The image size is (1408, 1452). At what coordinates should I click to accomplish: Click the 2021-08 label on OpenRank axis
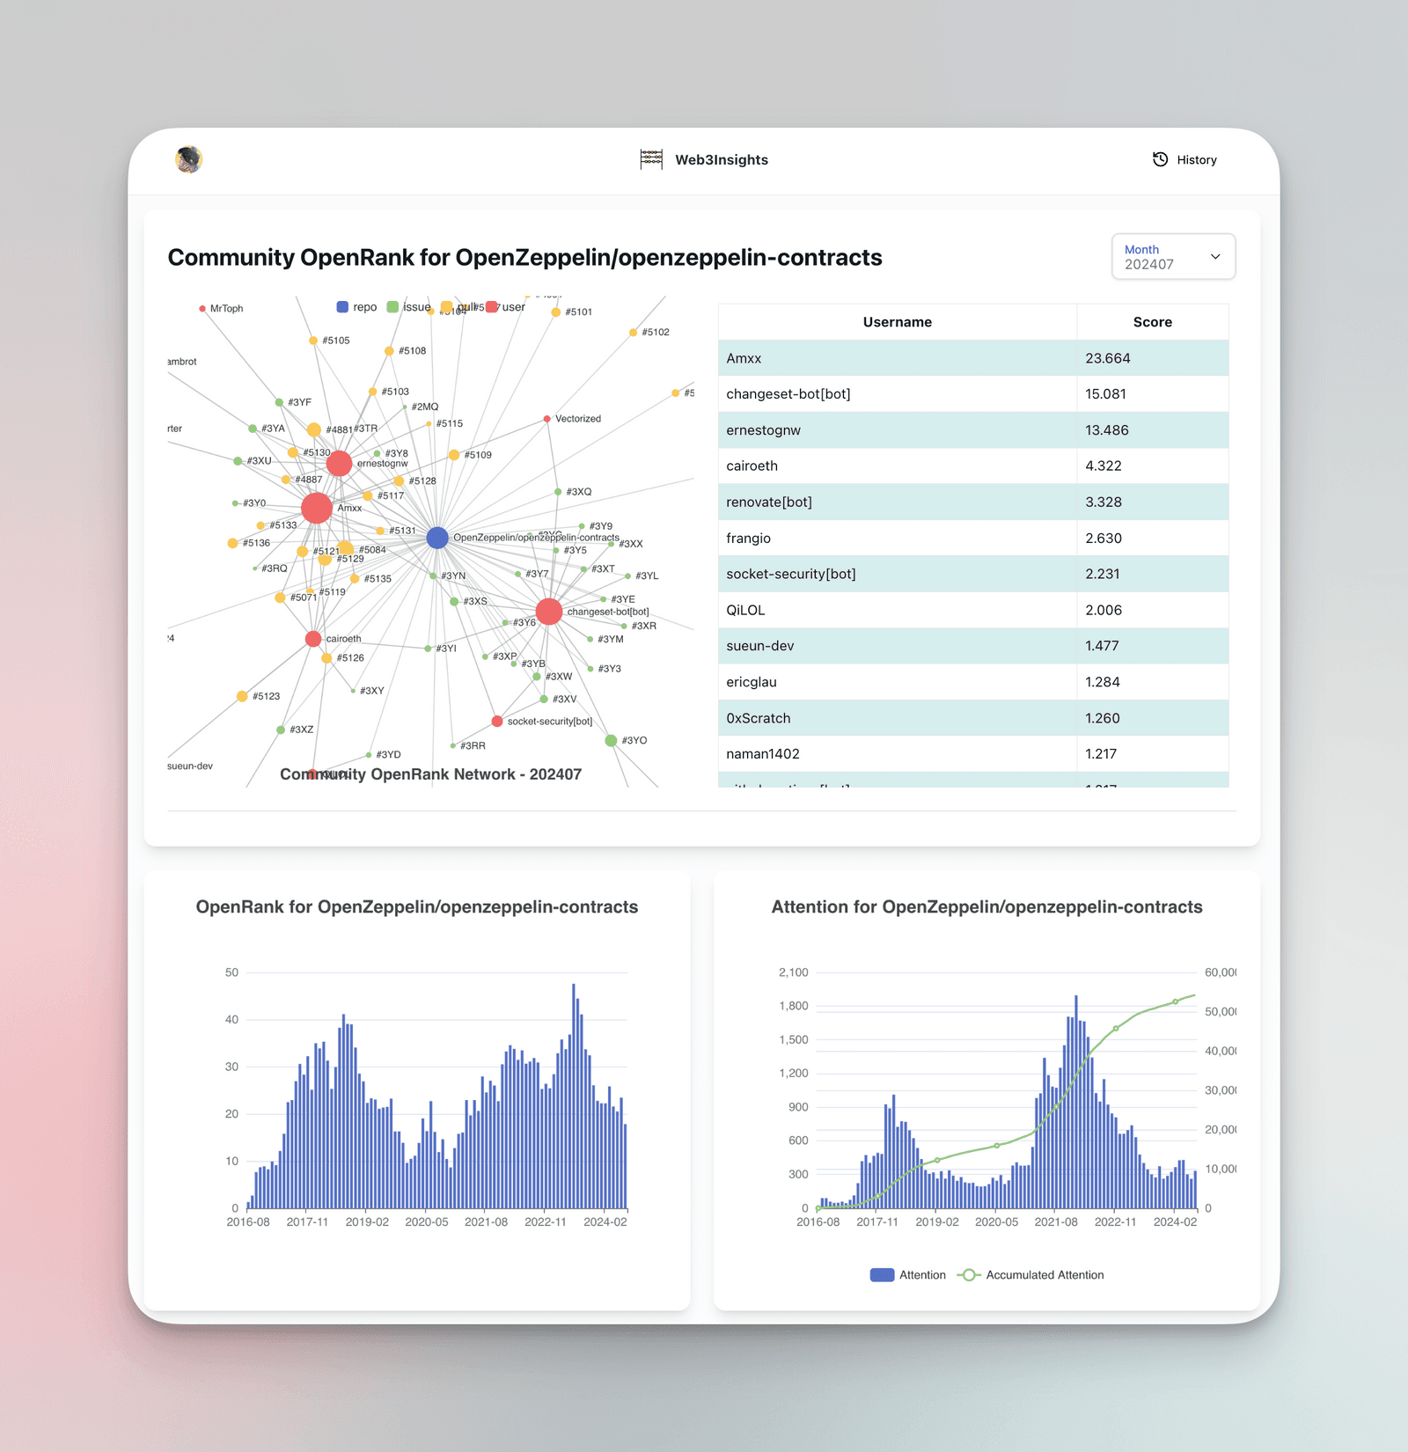point(486,1222)
